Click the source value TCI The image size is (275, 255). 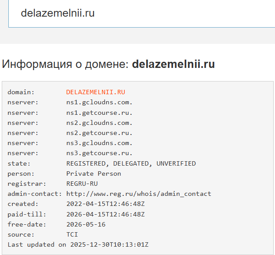[x=72, y=234]
